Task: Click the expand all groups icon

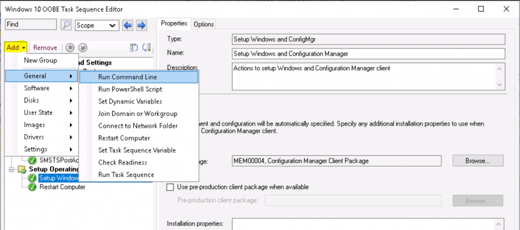Action: point(134,48)
